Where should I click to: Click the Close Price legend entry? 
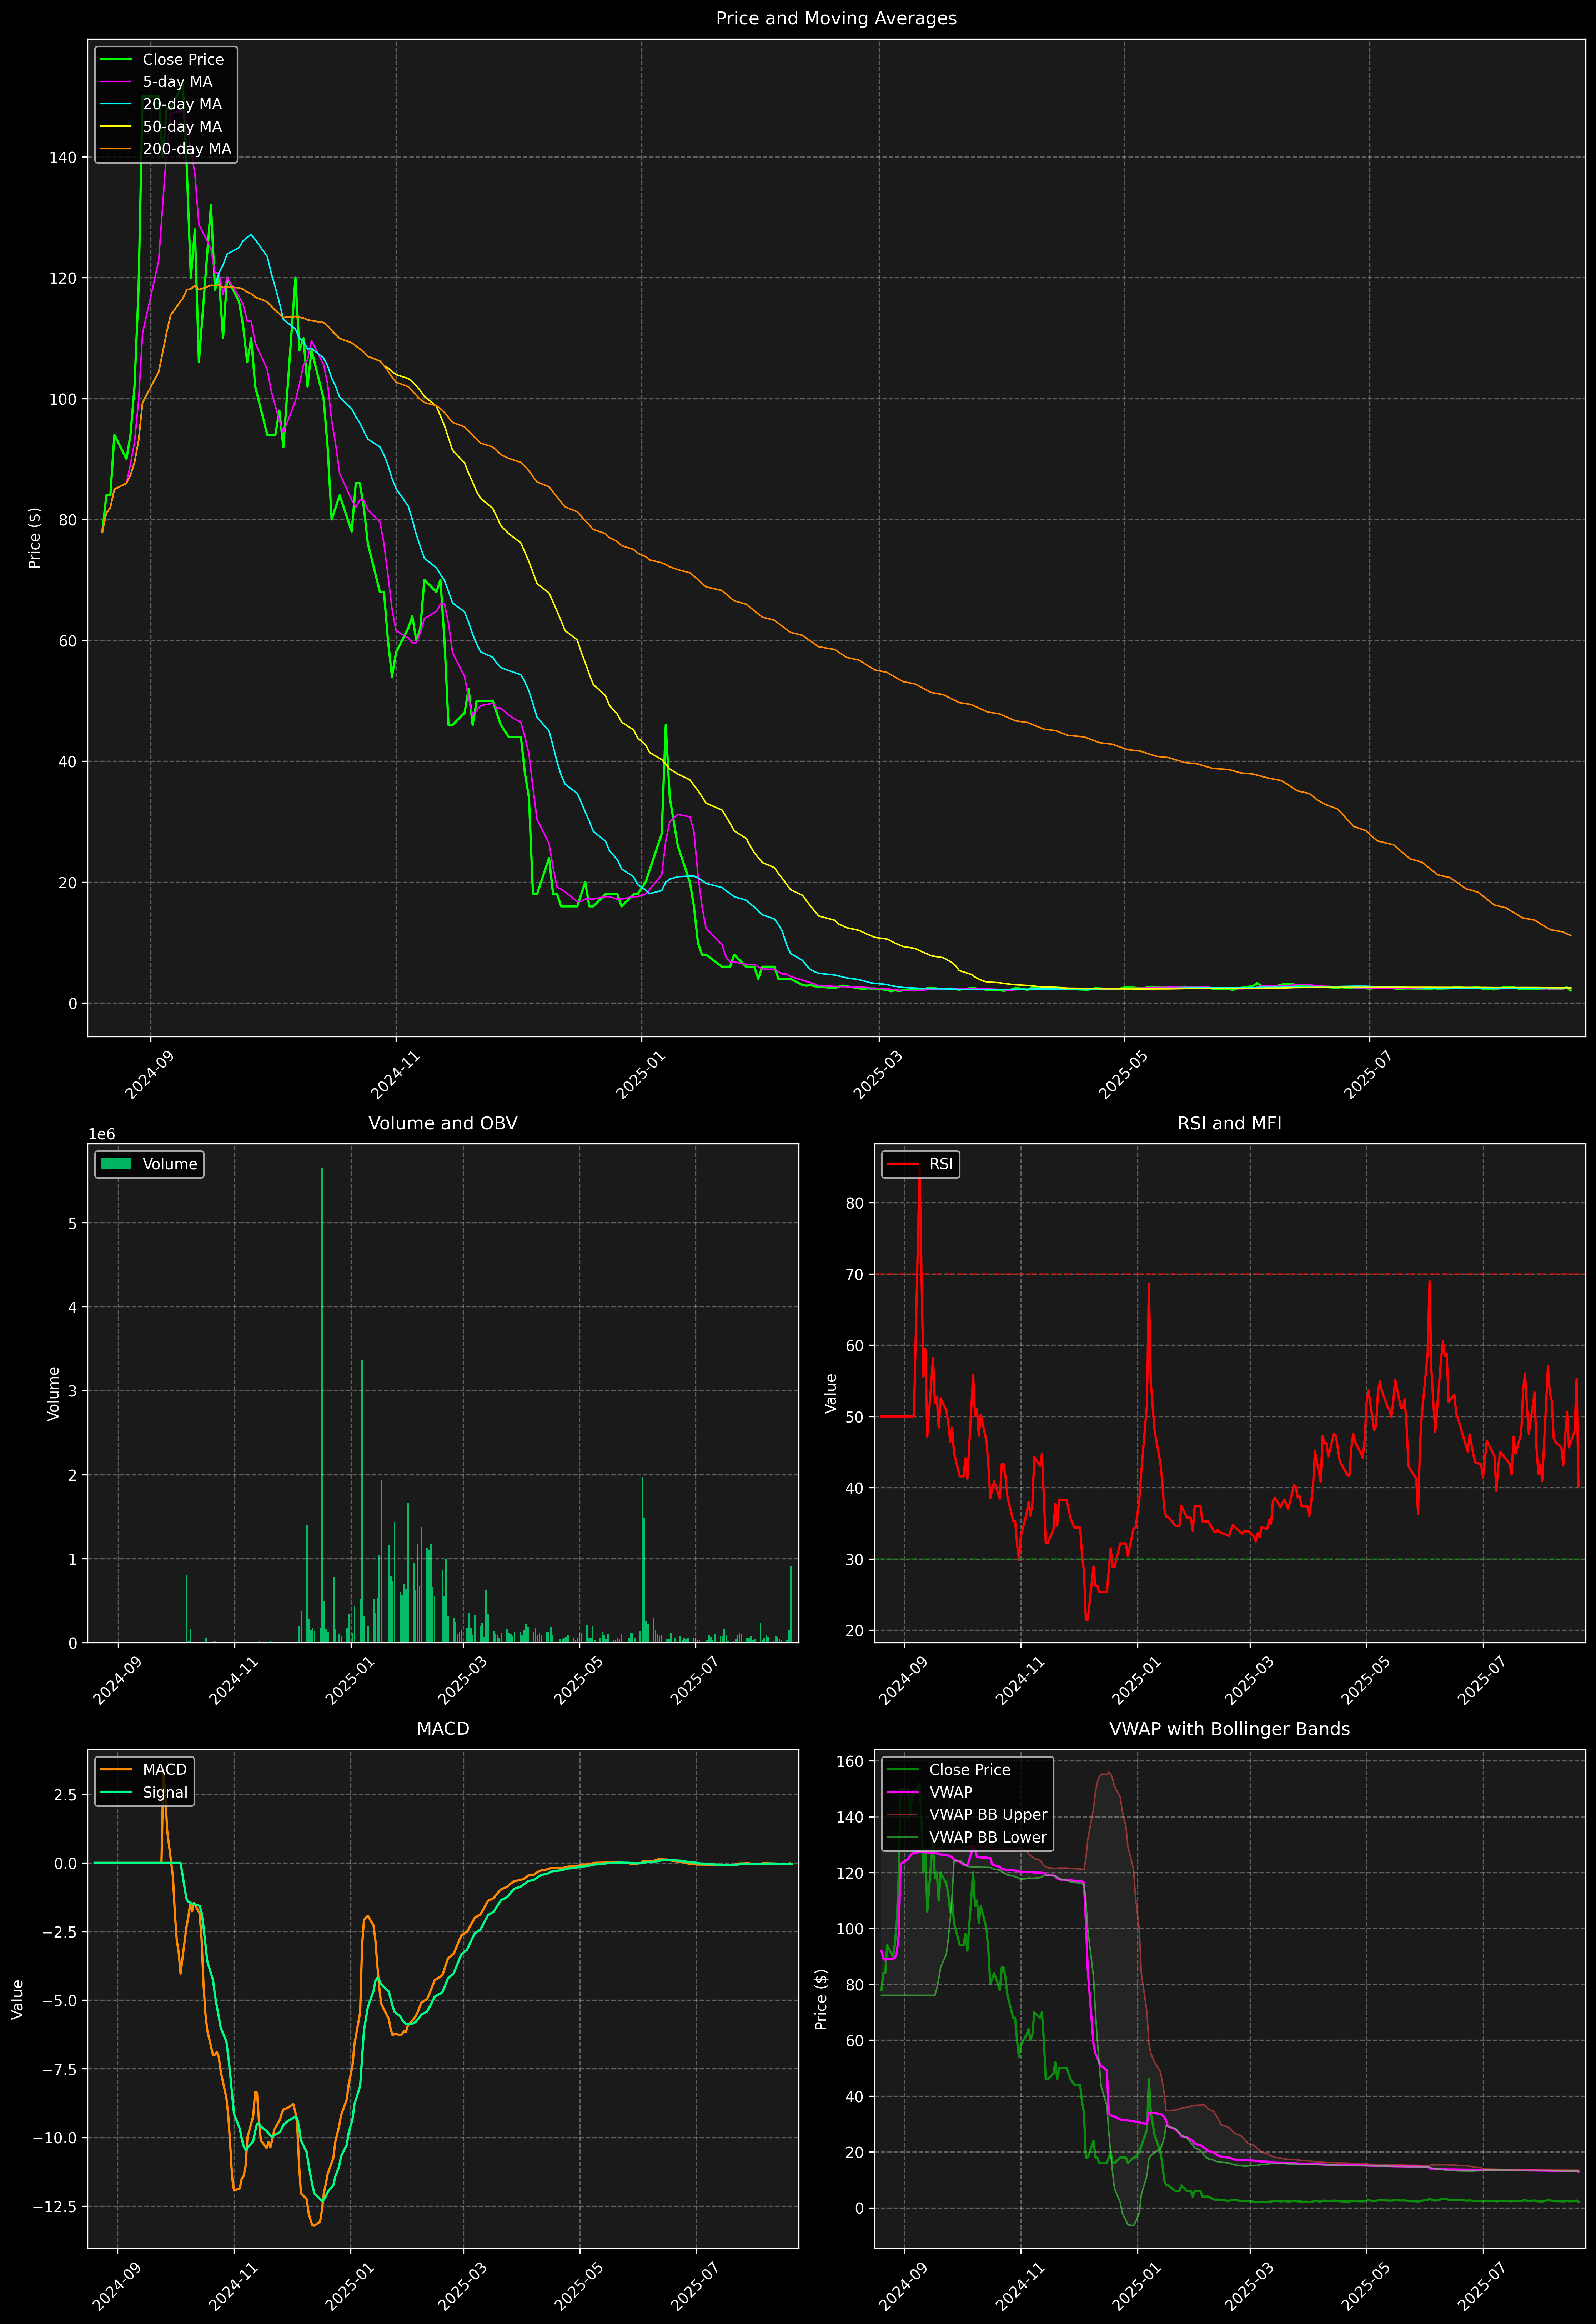click(183, 59)
